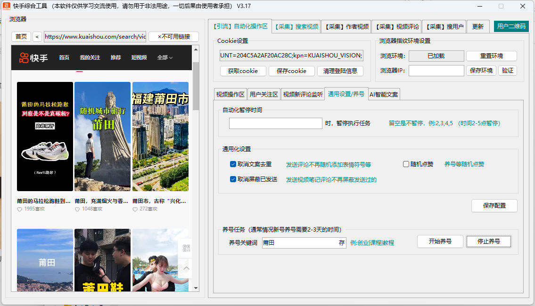Image resolution: width=535 pixels, height=306 pixels.
Task: Click the browser back arrow button
Action: pyautogui.click(x=37, y=36)
